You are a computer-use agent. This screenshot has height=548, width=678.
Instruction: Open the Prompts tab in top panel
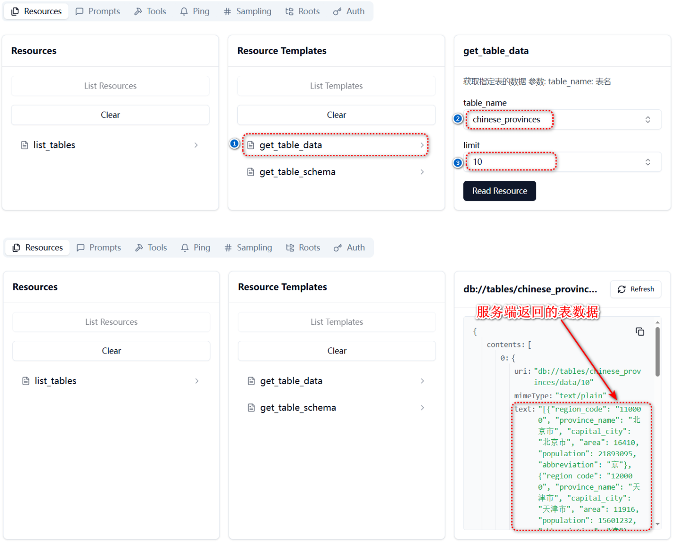point(98,11)
